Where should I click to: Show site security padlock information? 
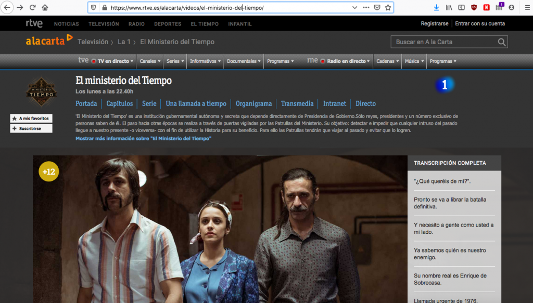pyautogui.click(x=105, y=7)
